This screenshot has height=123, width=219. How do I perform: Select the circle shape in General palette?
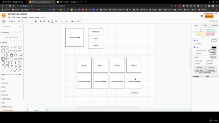tap(7, 51)
